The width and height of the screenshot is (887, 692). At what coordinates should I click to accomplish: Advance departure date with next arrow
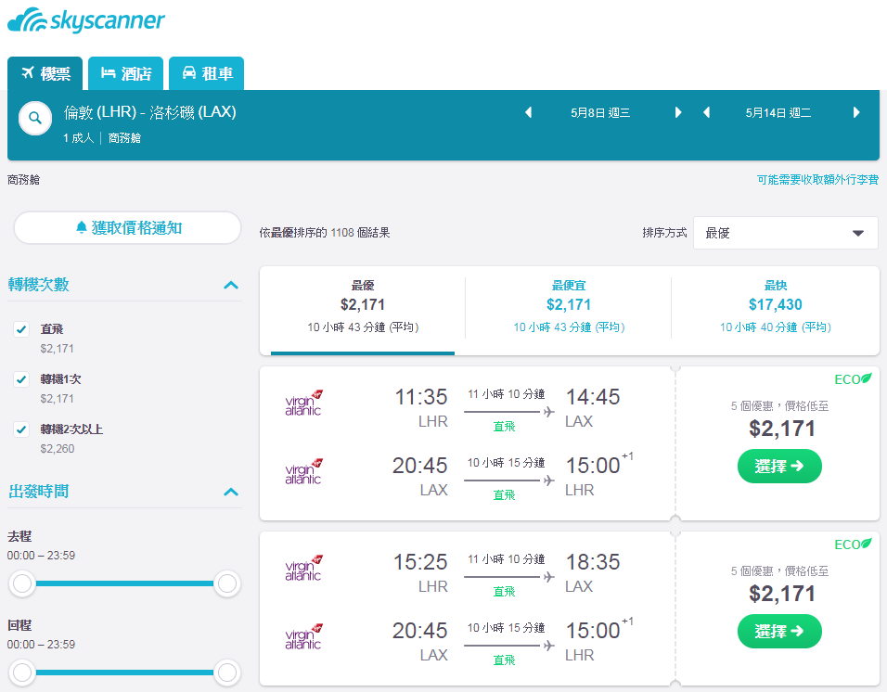tap(678, 112)
